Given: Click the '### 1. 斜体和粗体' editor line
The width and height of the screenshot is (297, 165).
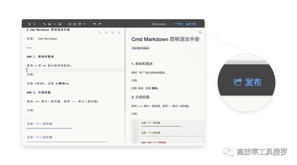Looking at the screenshot, I should click(x=40, y=57).
